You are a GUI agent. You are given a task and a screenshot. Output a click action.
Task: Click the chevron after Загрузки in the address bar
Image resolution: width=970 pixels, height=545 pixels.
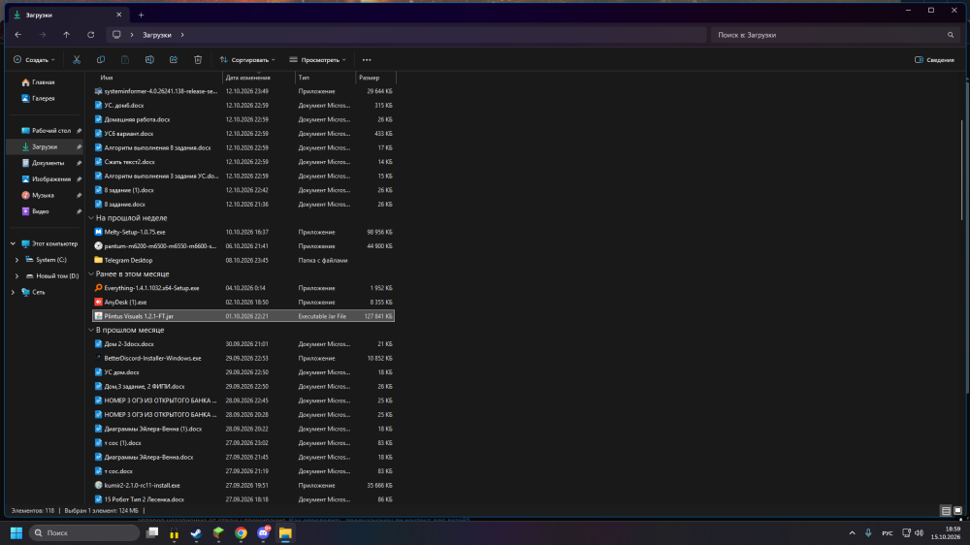pos(182,35)
